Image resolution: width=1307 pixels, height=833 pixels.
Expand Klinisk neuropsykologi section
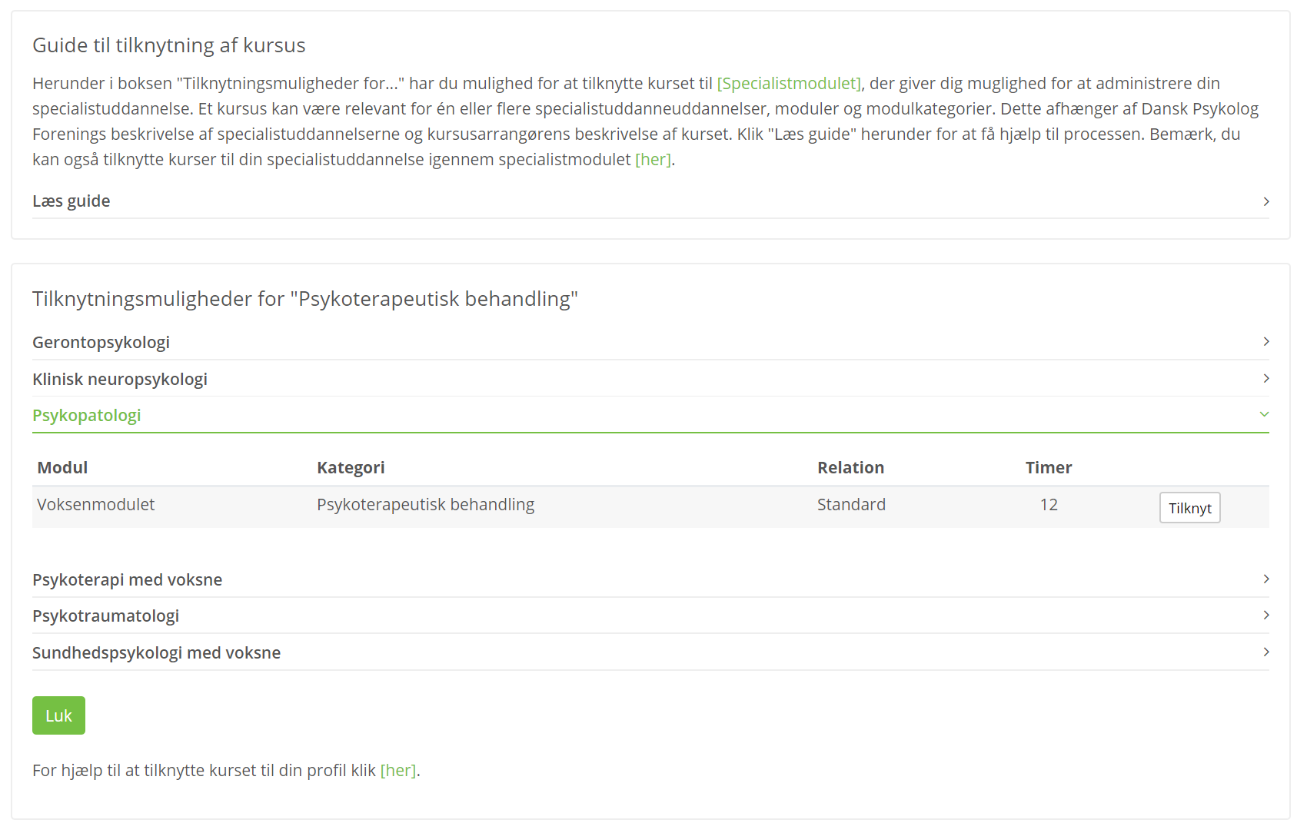click(650, 379)
